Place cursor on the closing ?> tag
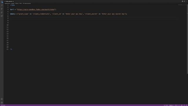This screenshot has width=188, height=106. tap(11, 49)
